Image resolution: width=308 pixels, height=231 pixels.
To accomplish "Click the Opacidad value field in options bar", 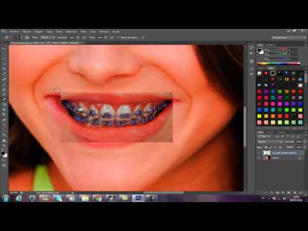I will coord(73,38).
